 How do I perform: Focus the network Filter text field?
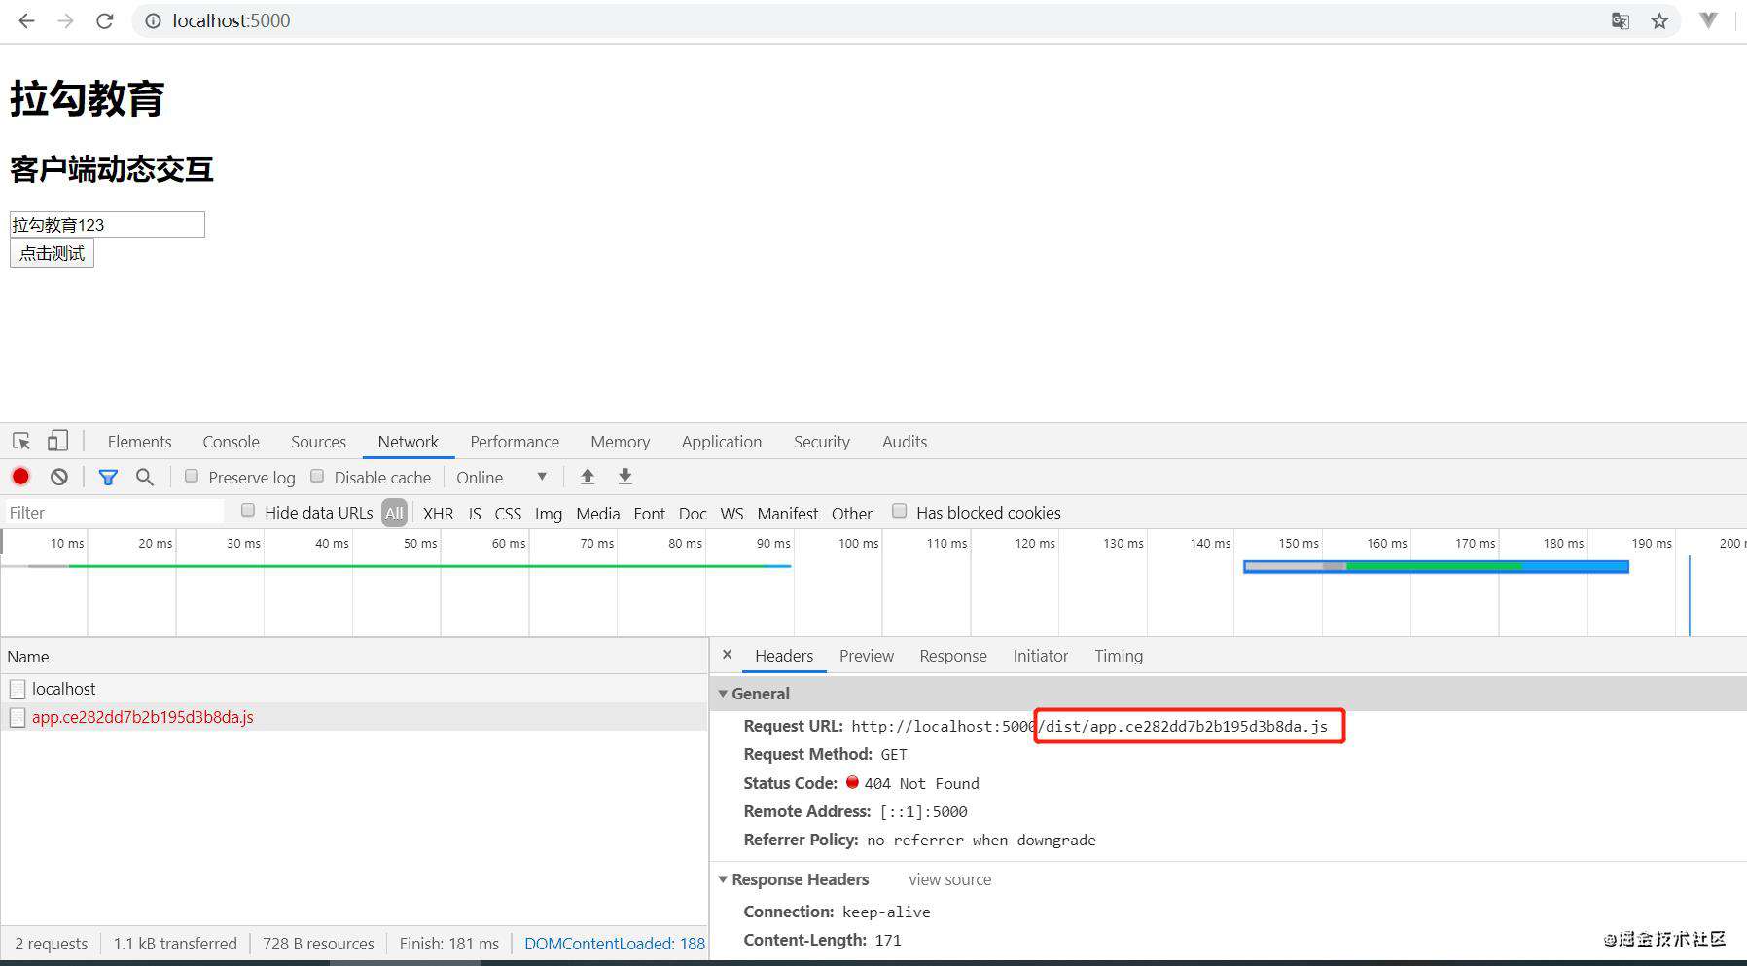click(x=115, y=513)
